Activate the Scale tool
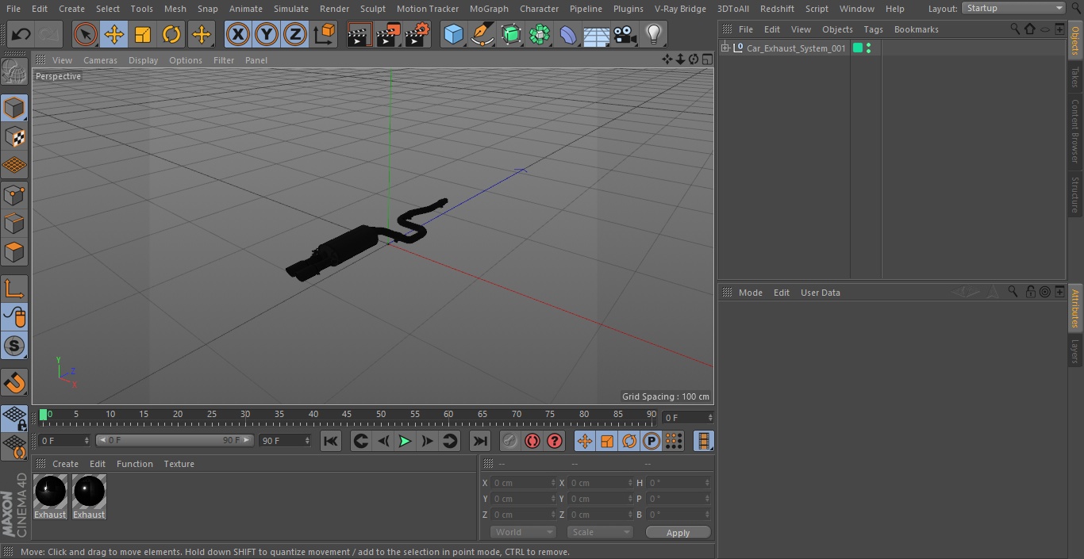 coord(143,35)
